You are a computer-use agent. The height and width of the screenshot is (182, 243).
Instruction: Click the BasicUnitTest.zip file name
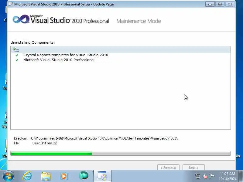pyautogui.click(x=45, y=143)
